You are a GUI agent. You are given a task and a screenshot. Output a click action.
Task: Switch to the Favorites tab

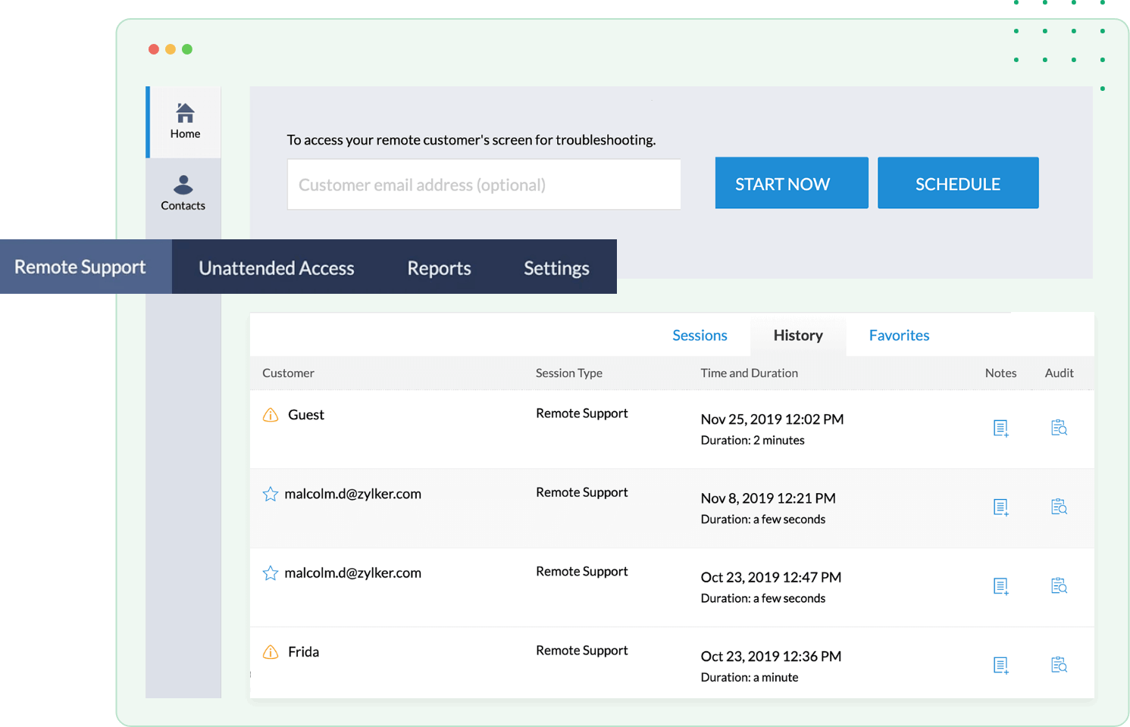(x=899, y=335)
